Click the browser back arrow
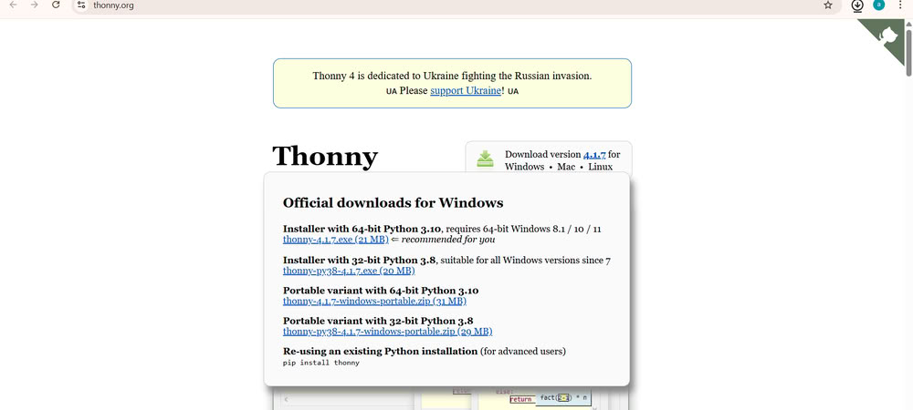The height and width of the screenshot is (410, 913). (x=14, y=5)
